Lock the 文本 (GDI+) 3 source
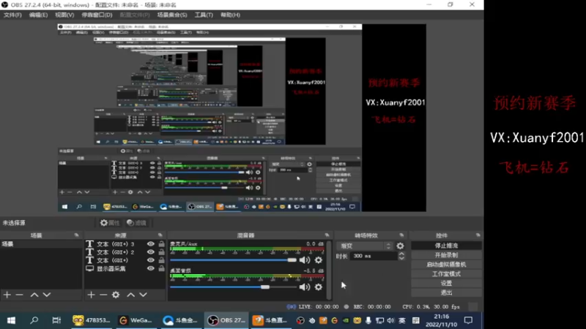This screenshot has width=586, height=329. pyautogui.click(x=161, y=244)
